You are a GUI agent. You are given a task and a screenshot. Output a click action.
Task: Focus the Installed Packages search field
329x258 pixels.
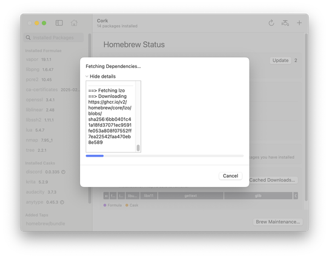[53, 38]
